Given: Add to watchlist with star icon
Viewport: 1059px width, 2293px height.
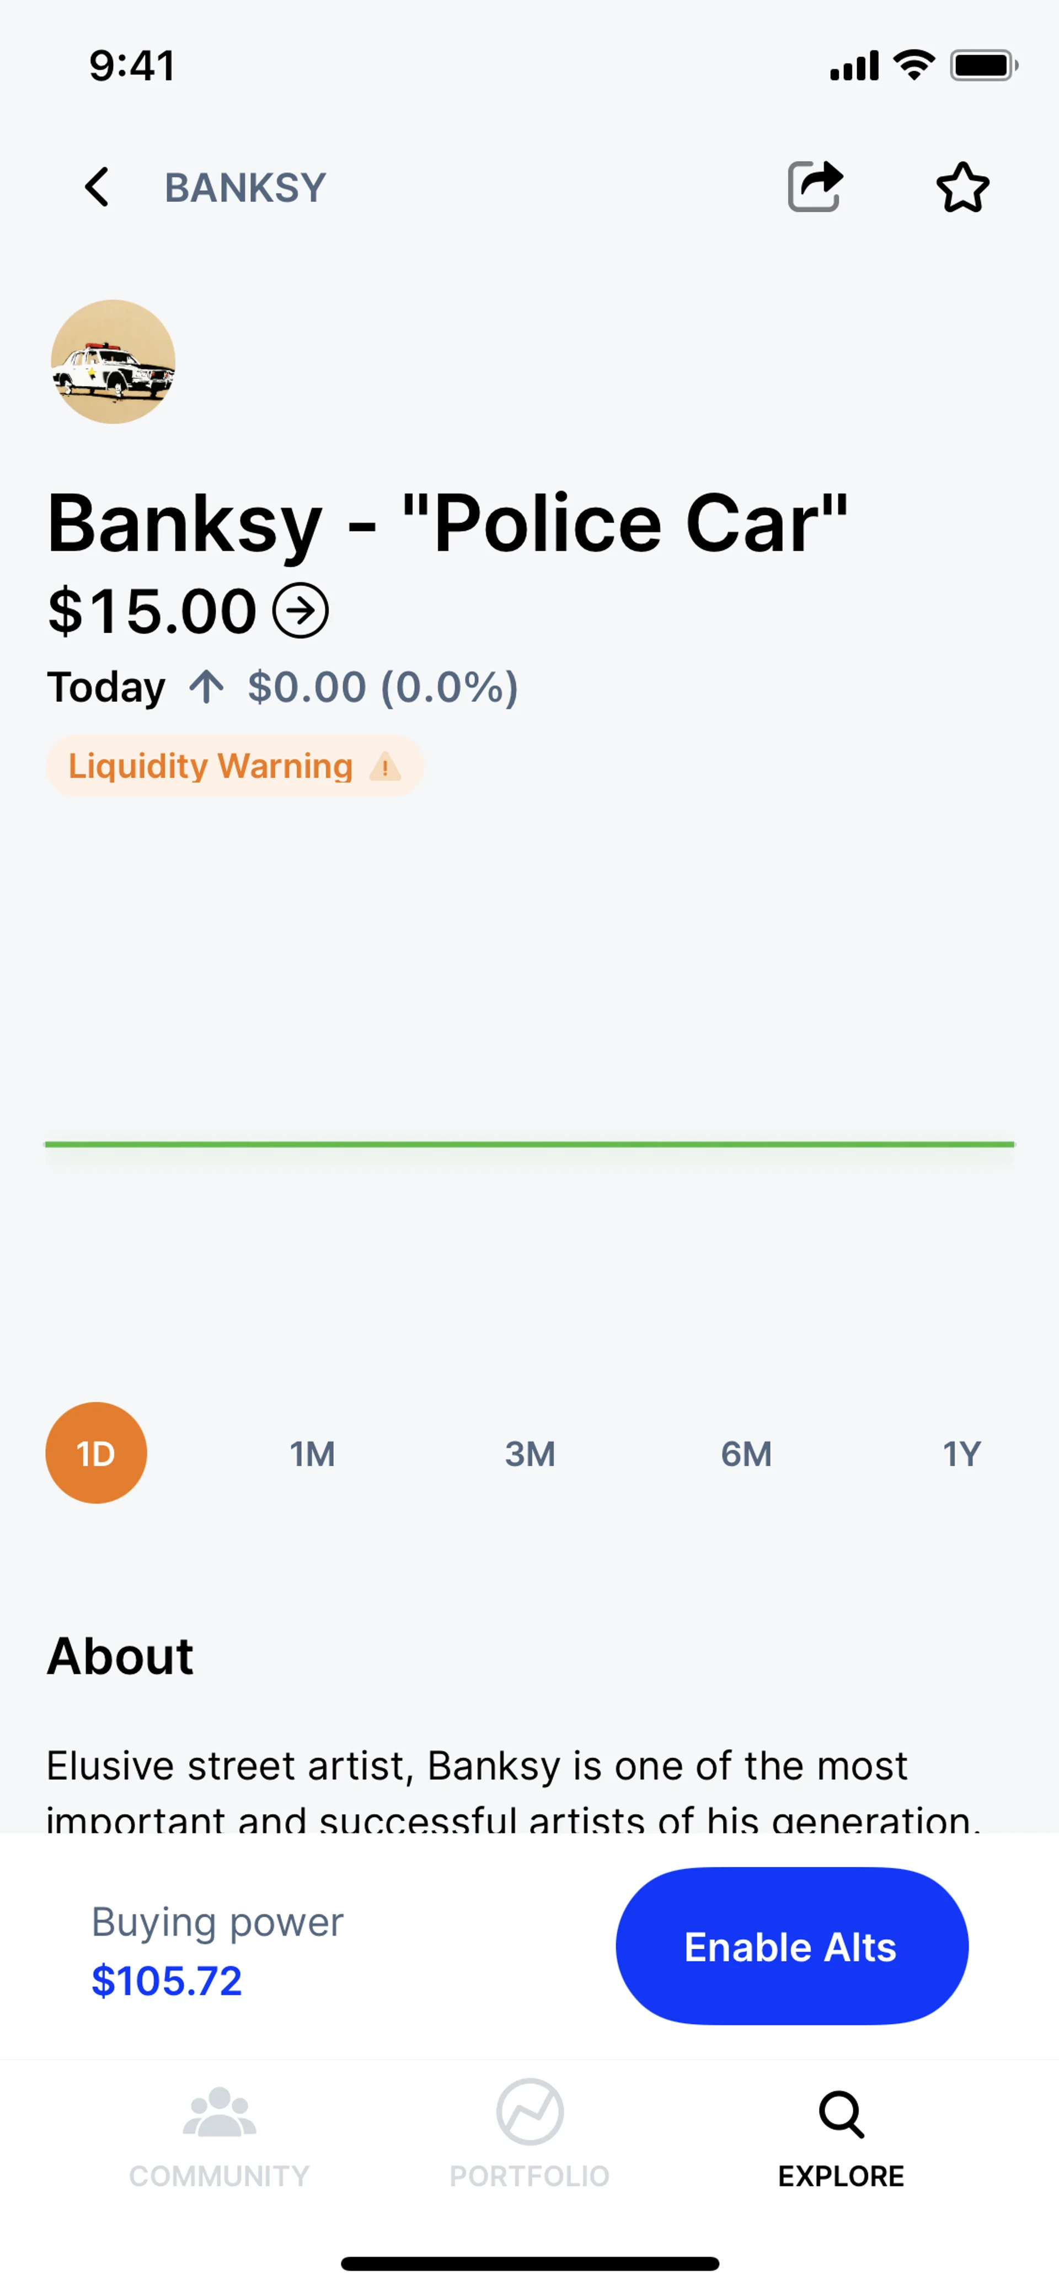Looking at the screenshot, I should pyautogui.click(x=962, y=187).
